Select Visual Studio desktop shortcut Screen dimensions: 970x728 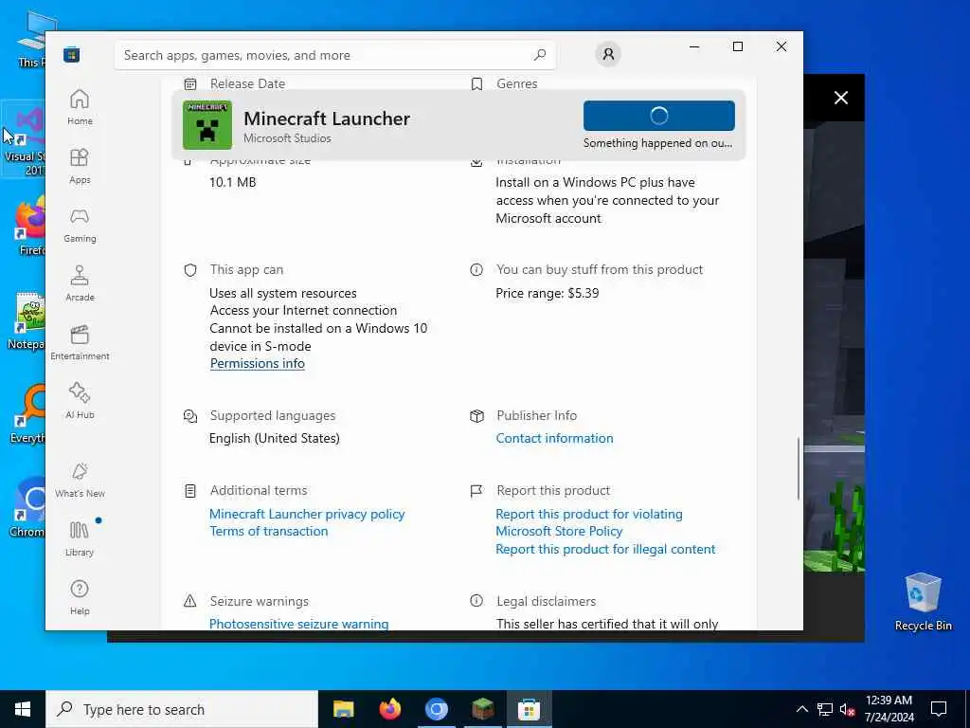pyautogui.click(x=24, y=140)
